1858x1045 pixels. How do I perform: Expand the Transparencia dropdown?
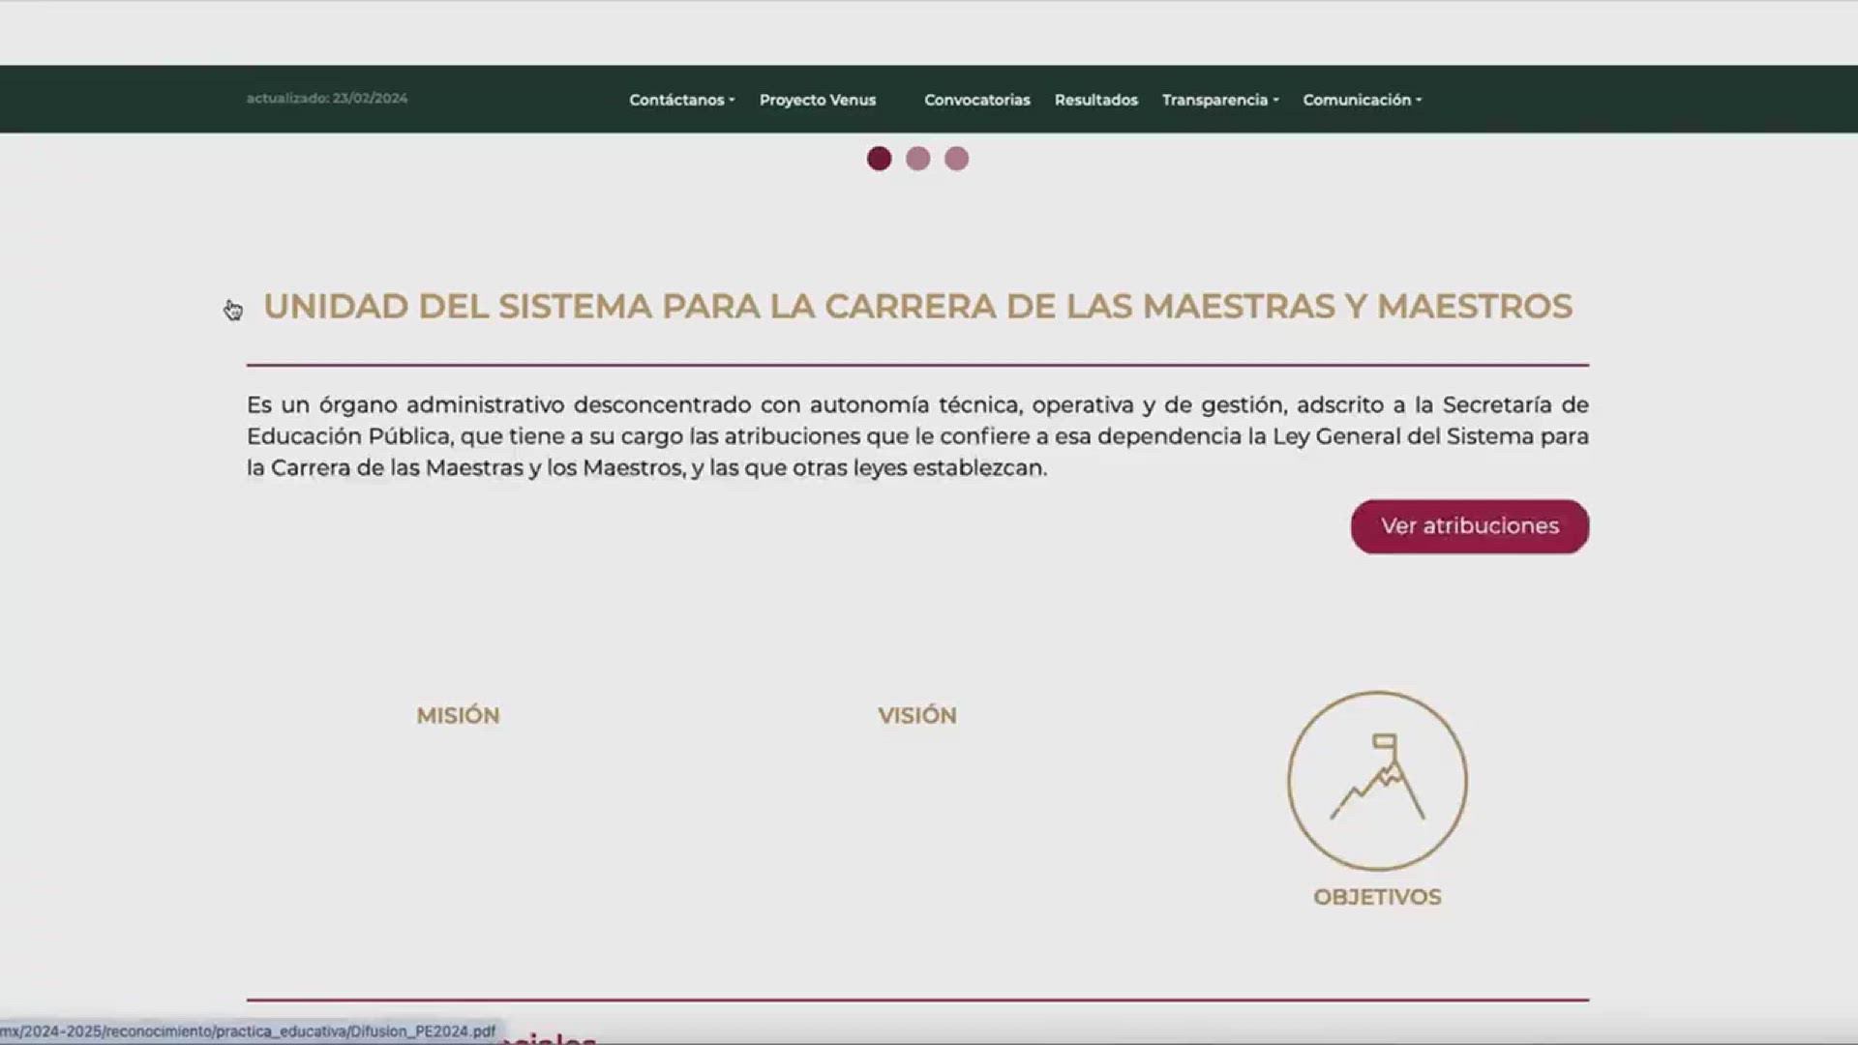[x=1219, y=100]
